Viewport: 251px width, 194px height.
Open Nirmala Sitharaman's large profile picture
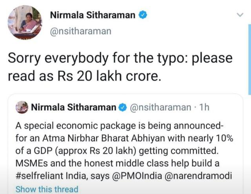(x=25, y=22)
